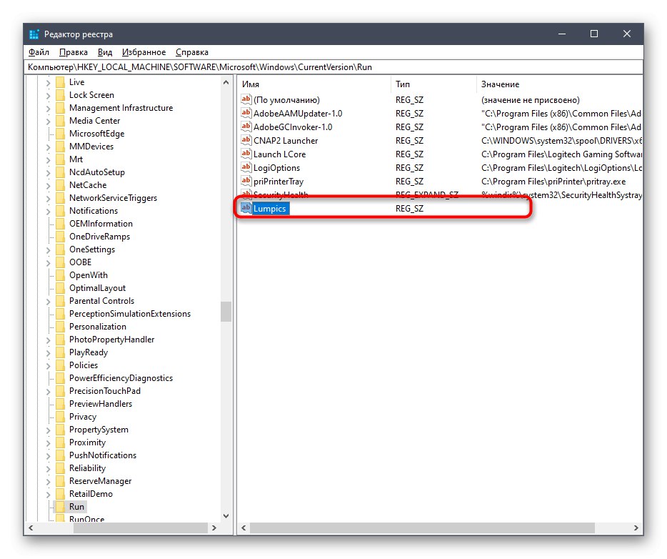This screenshot has height=559, width=667.
Task: Click the tree pane scroll right arrow
Action: click(x=214, y=528)
